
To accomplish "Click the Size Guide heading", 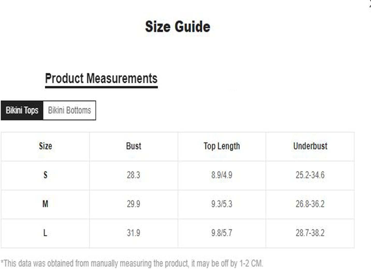I will (178, 26).
